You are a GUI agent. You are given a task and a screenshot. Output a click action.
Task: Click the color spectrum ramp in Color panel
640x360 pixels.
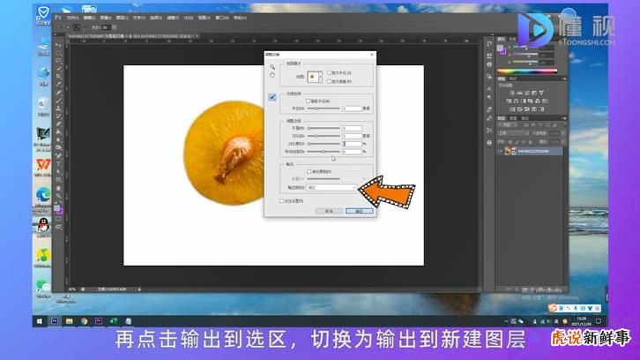pyautogui.click(x=527, y=71)
